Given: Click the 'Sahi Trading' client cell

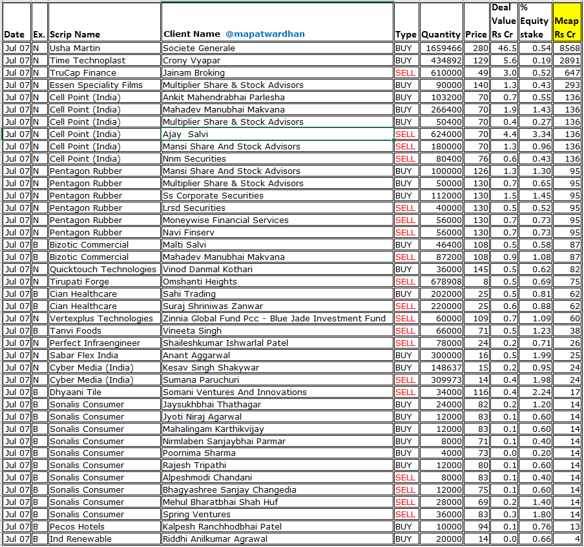Looking at the screenshot, I should point(277,294).
